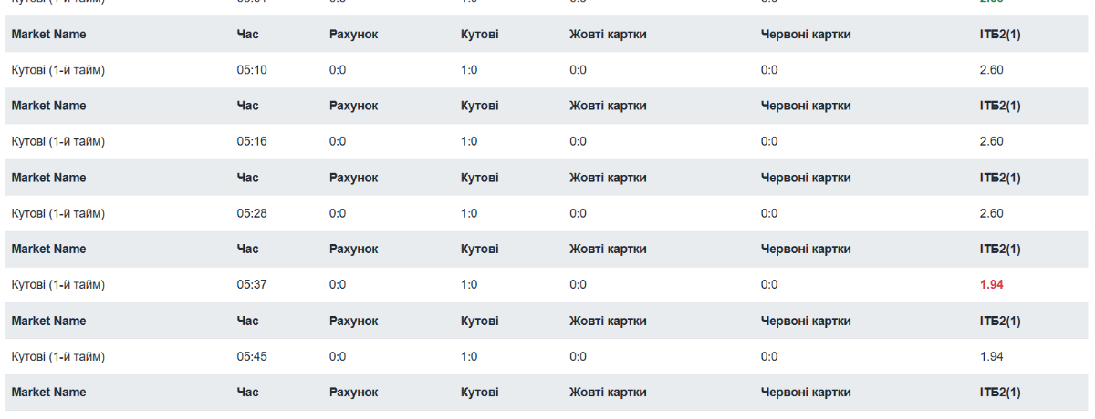Click the 05:10 time cell
Viewport: 1095px width, 419px height.
click(252, 70)
